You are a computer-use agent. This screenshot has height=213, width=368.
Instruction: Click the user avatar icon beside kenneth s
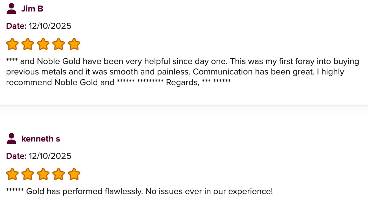pos(11,139)
